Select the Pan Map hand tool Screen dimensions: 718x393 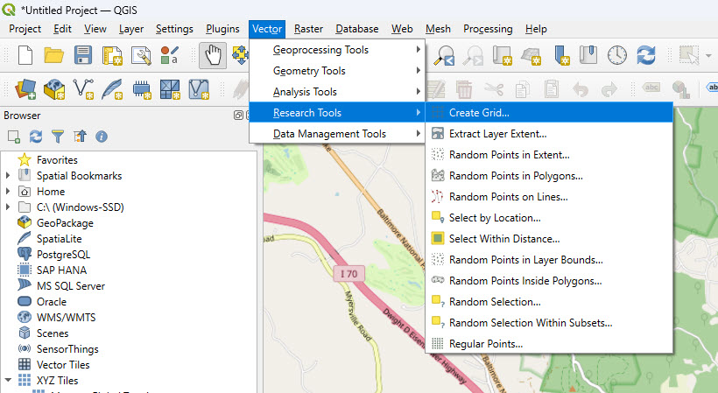213,55
